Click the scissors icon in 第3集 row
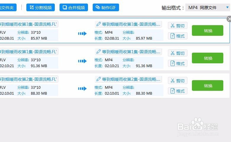The width and height of the screenshot is (231, 142). click(x=173, y=26)
